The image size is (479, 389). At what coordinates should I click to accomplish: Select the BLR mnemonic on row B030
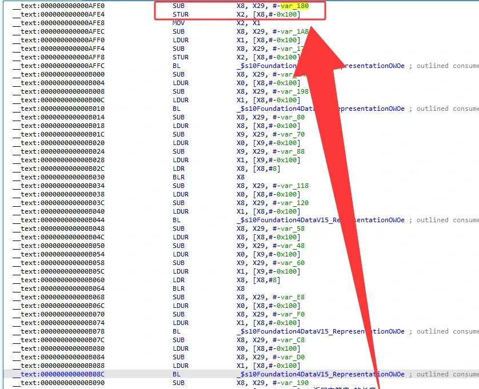click(x=178, y=177)
